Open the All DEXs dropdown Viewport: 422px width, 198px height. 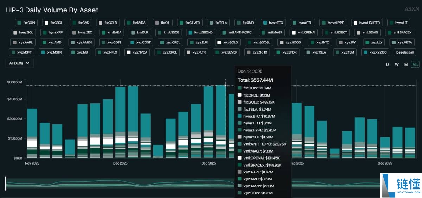20,63
